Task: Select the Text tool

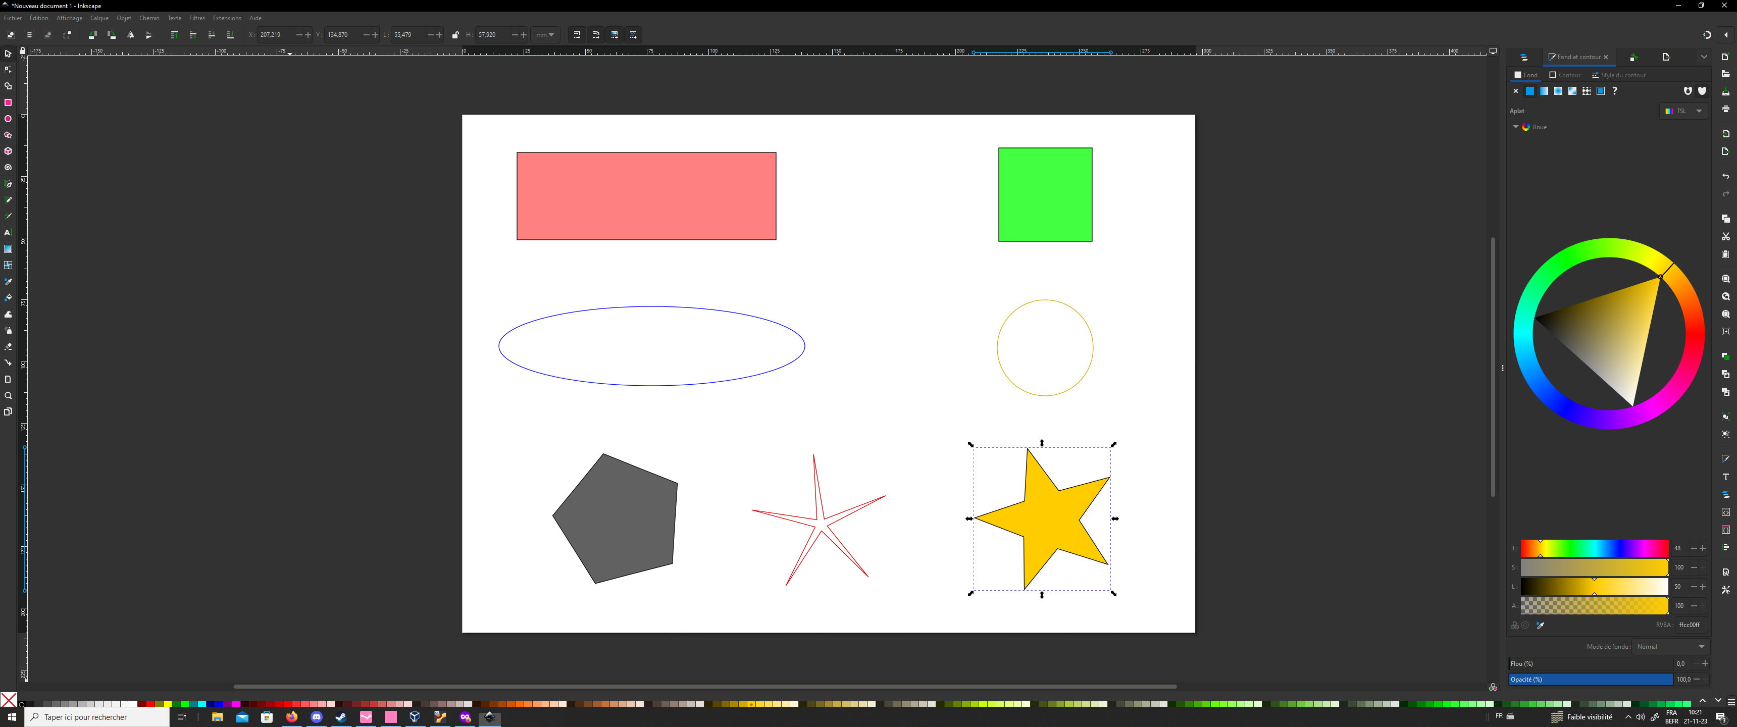Action: pyautogui.click(x=8, y=233)
